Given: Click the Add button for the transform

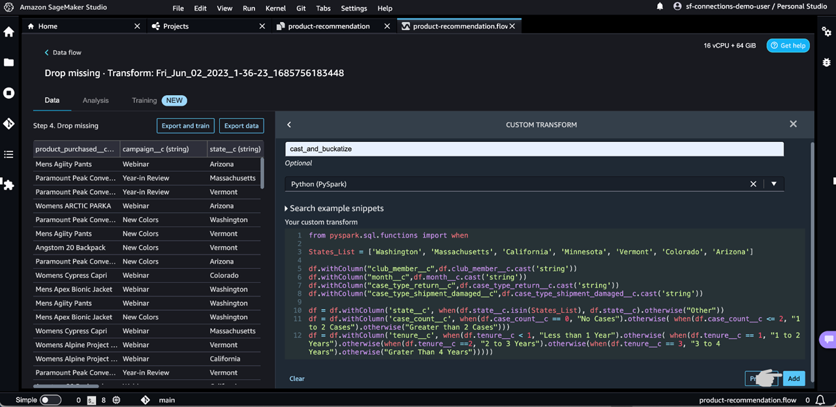Looking at the screenshot, I should (x=794, y=378).
